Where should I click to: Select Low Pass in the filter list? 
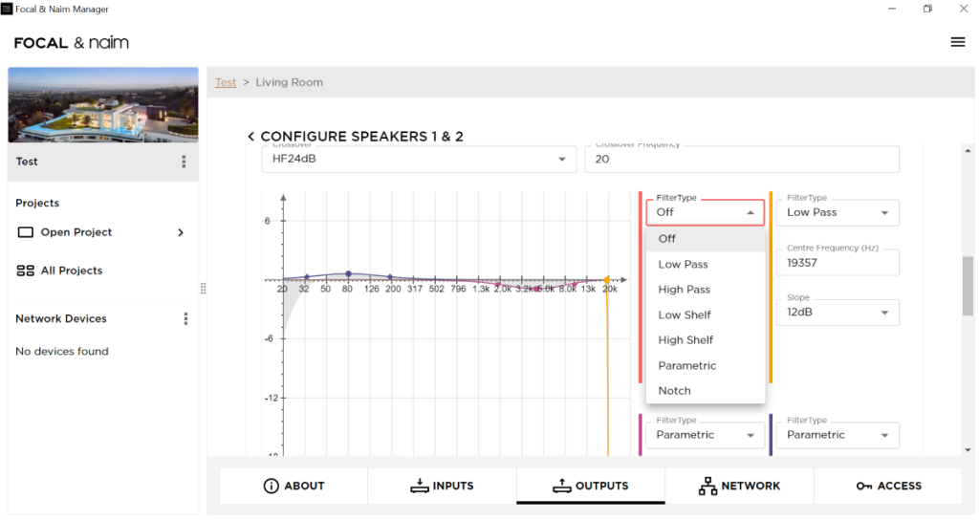[x=706, y=264]
